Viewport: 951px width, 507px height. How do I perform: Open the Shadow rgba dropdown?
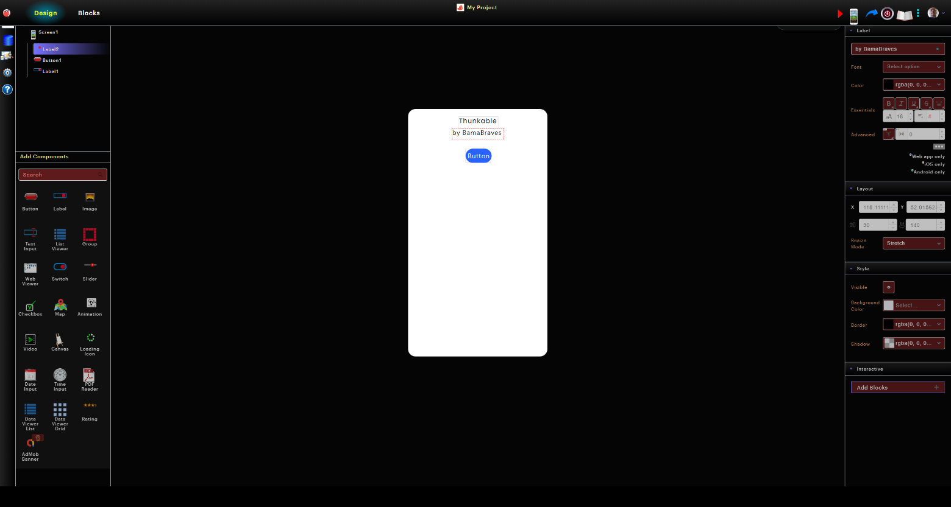[914, 343]
